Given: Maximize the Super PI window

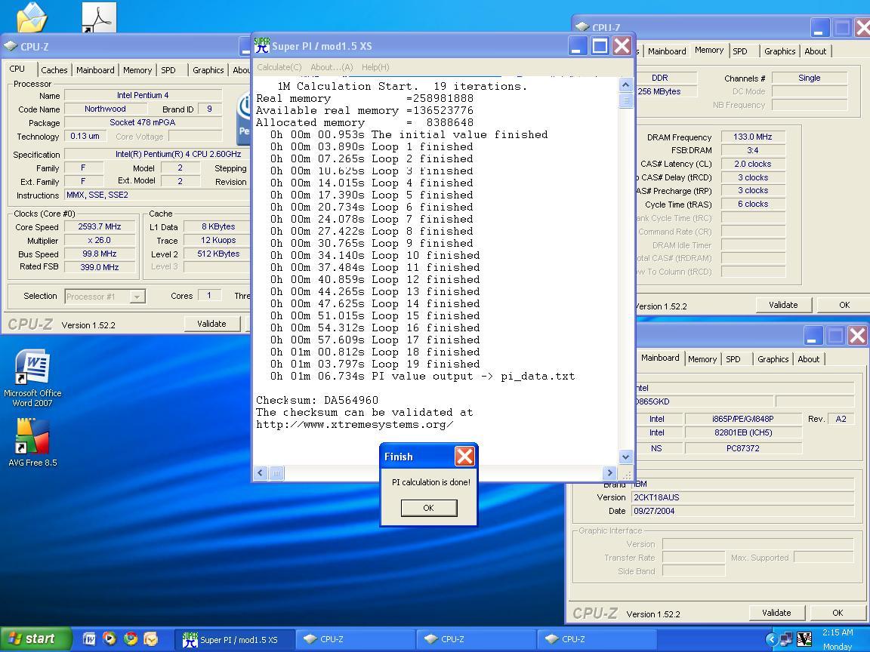Looking at the screenshot, I should click(600, 46).
